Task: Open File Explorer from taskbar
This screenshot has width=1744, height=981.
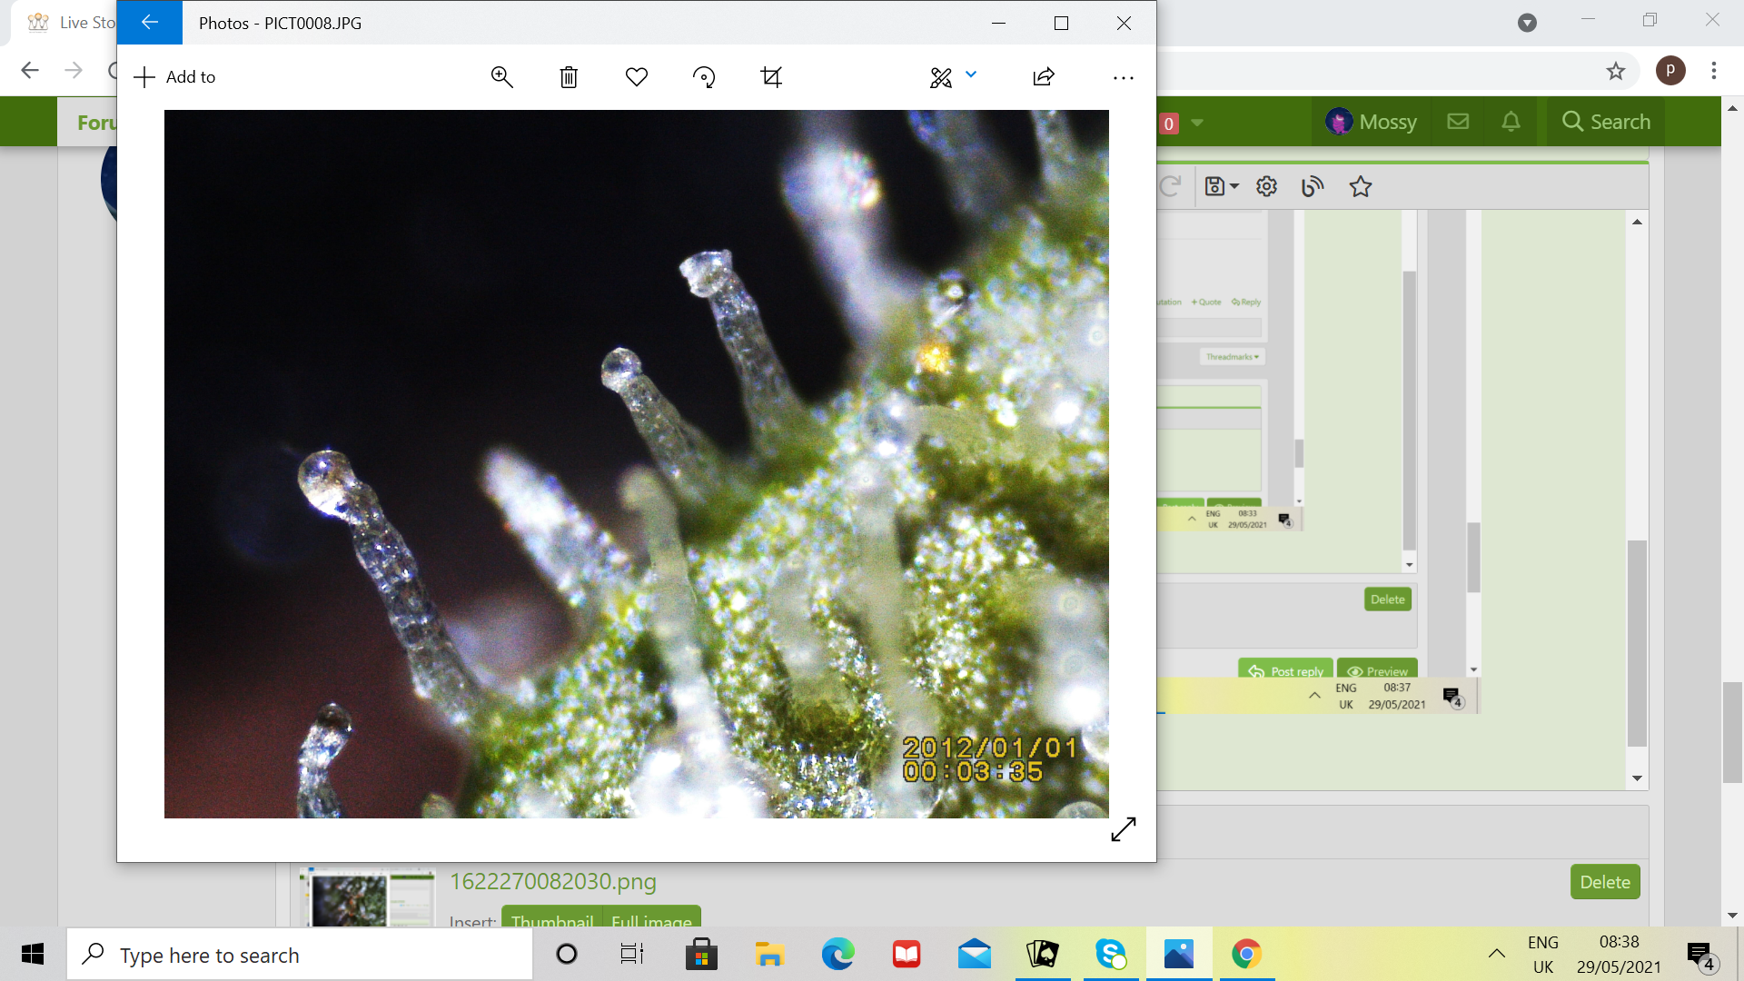Action: (x=769, y=954)
